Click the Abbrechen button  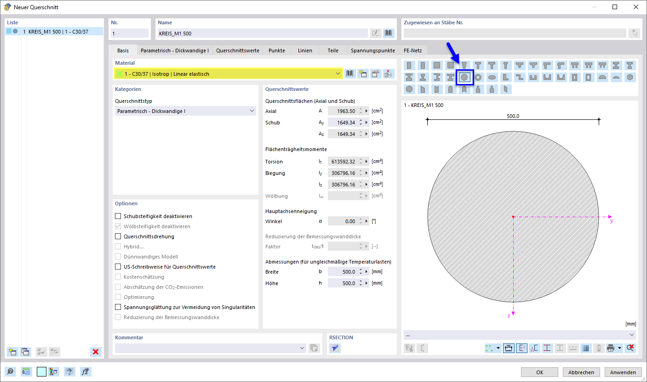click(x=581, y=372)
